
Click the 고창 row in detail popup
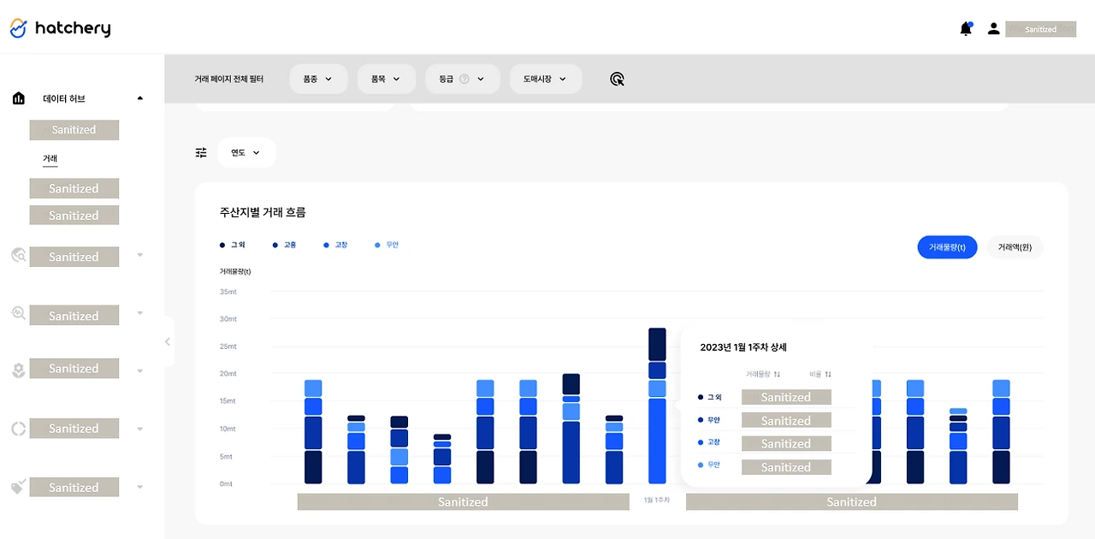coord(777,443)
